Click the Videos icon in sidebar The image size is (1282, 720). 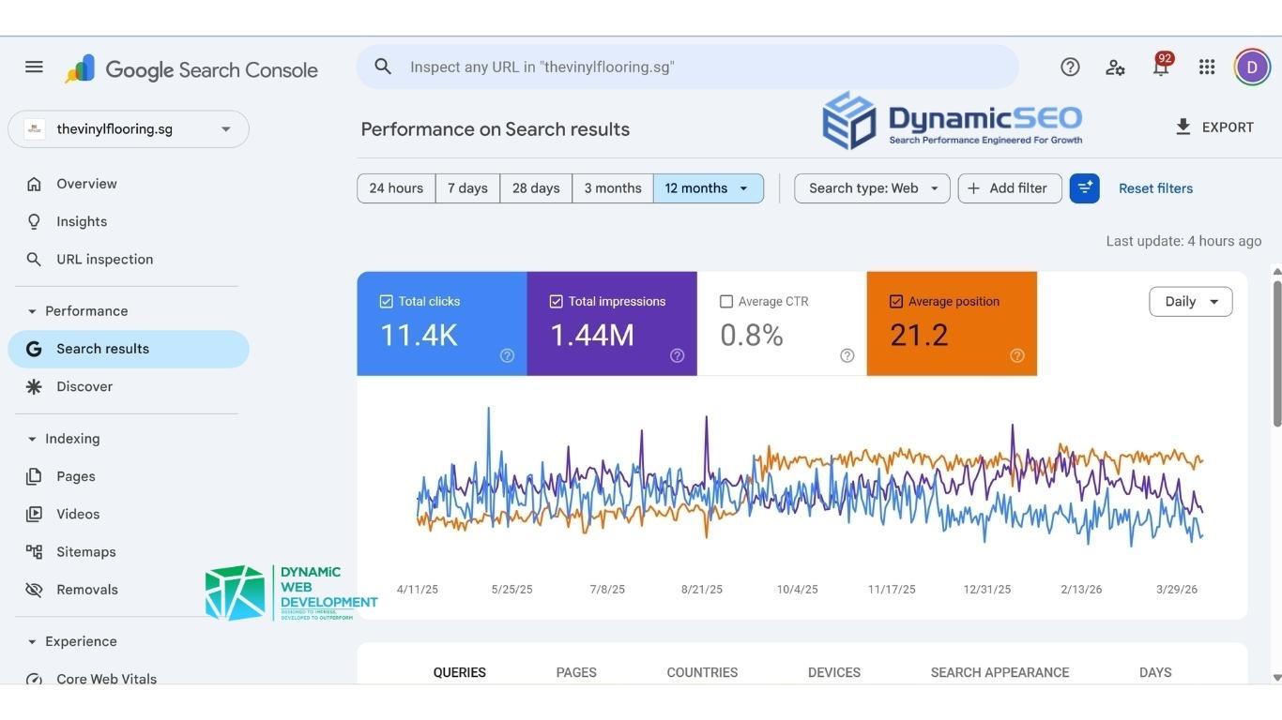click(x=34, y=514)
